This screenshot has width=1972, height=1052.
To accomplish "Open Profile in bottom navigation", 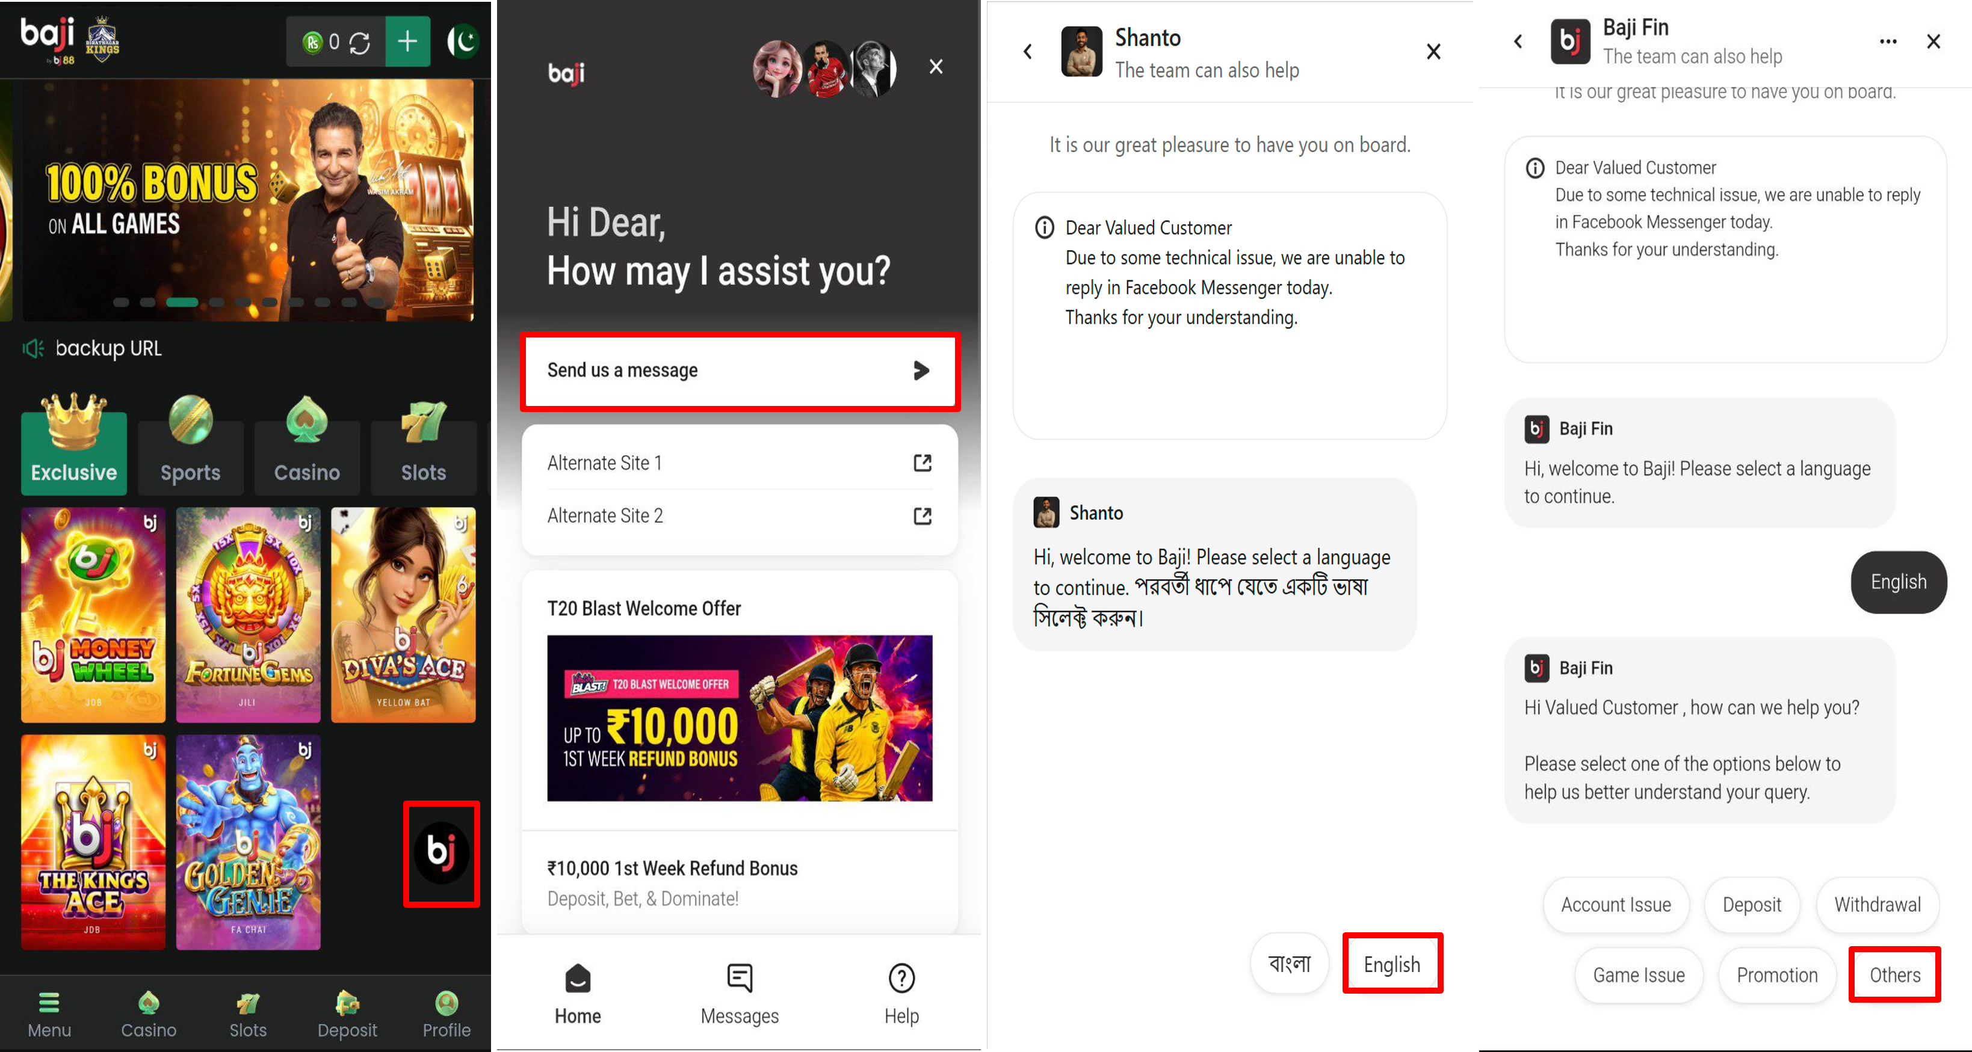I will pyautogui.click(x=447, y=1015).
